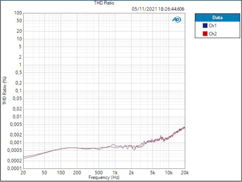Click the 0,5 Y-axis tick label
The height and width of the screenshot is (182, 242).
pyautogui.click(x=19, y=72)
